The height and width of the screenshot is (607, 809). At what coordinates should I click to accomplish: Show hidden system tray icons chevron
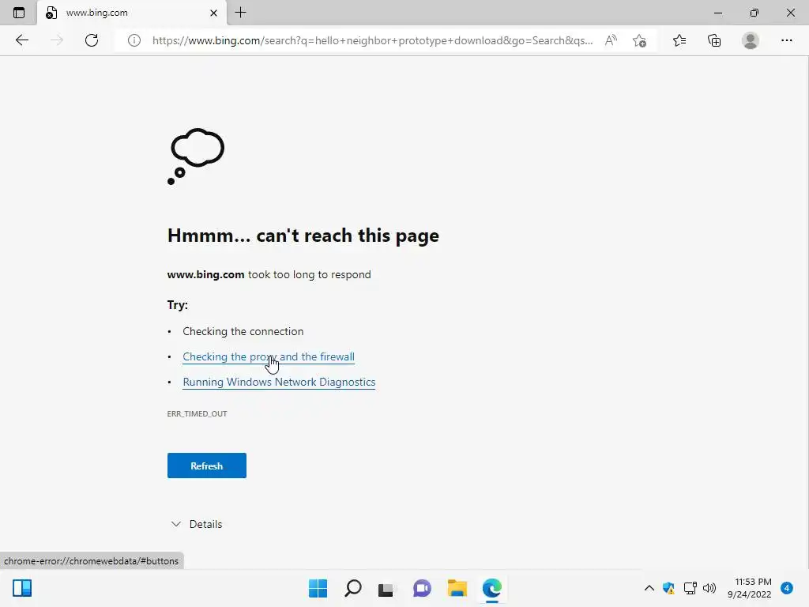[649, 588]
